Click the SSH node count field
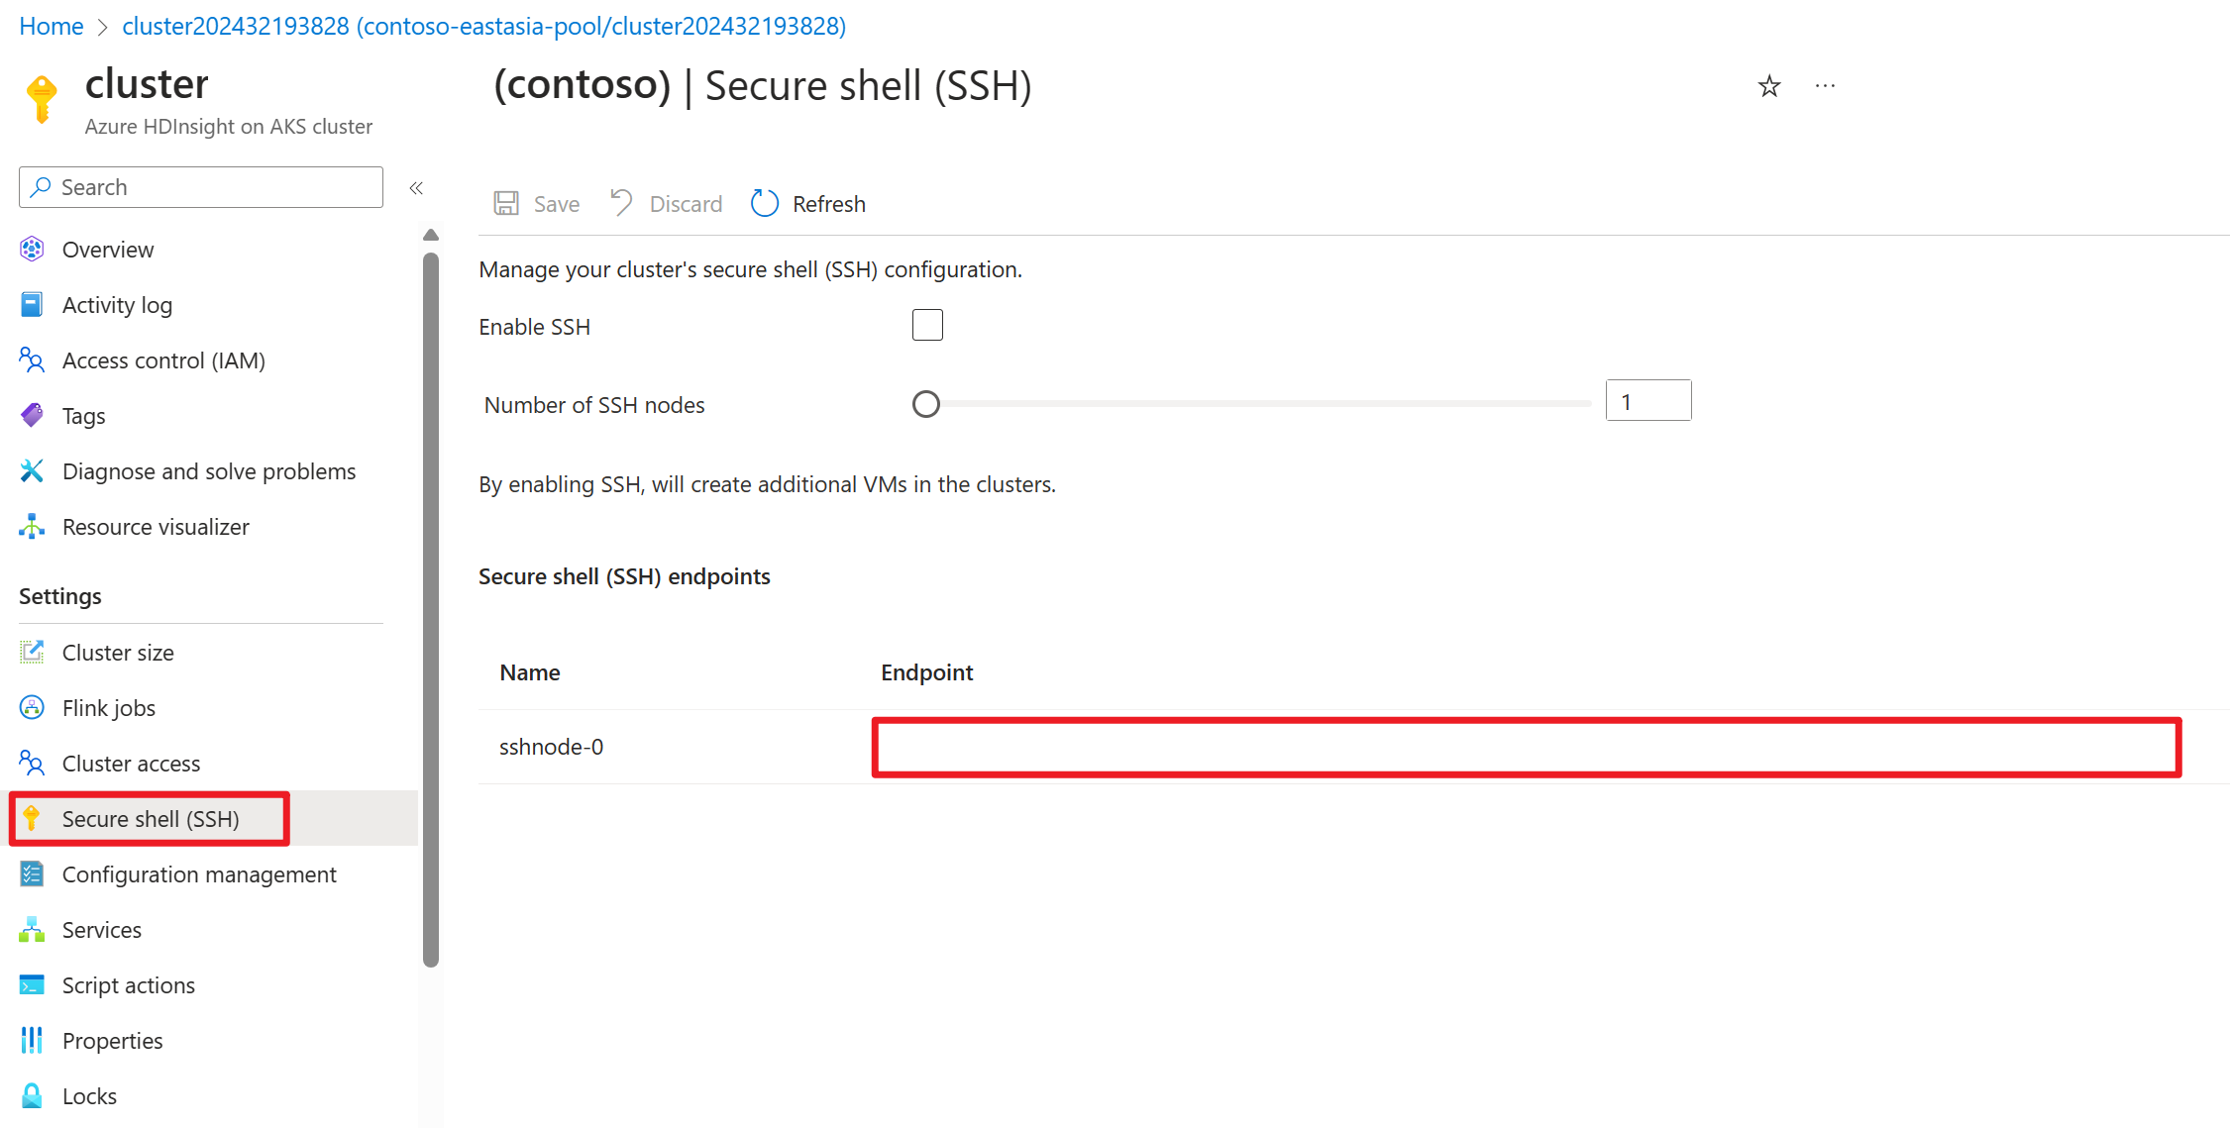This screenshot has height=1128, width=2230. (1647, 401)
